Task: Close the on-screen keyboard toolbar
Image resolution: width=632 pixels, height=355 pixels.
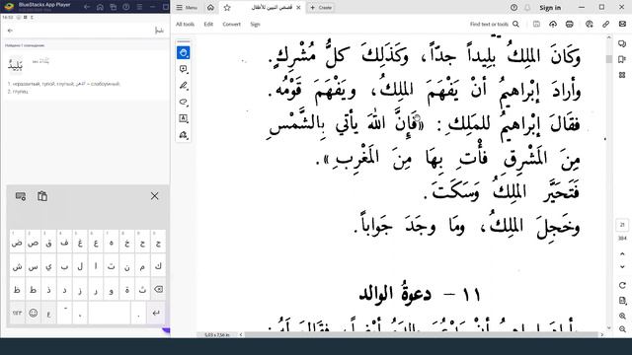Action: (x=154, y=196)
